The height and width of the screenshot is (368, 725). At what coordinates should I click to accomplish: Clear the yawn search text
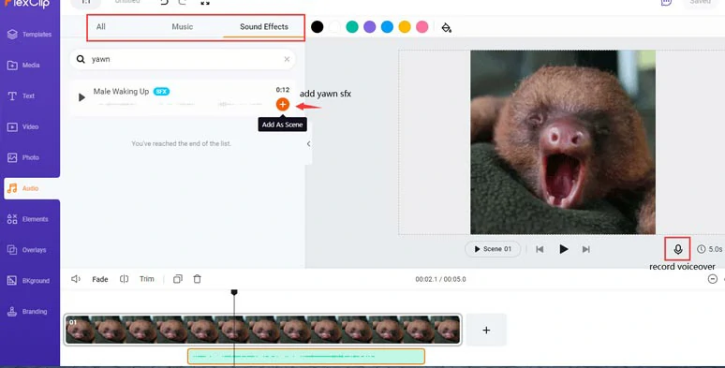point(287,59)
